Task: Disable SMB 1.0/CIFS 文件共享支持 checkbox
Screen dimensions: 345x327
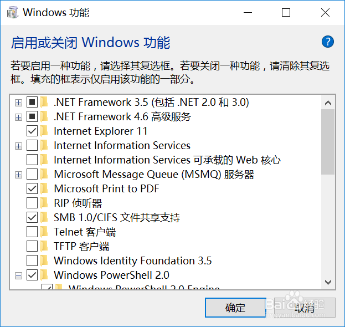Action: tap(32, 217)
